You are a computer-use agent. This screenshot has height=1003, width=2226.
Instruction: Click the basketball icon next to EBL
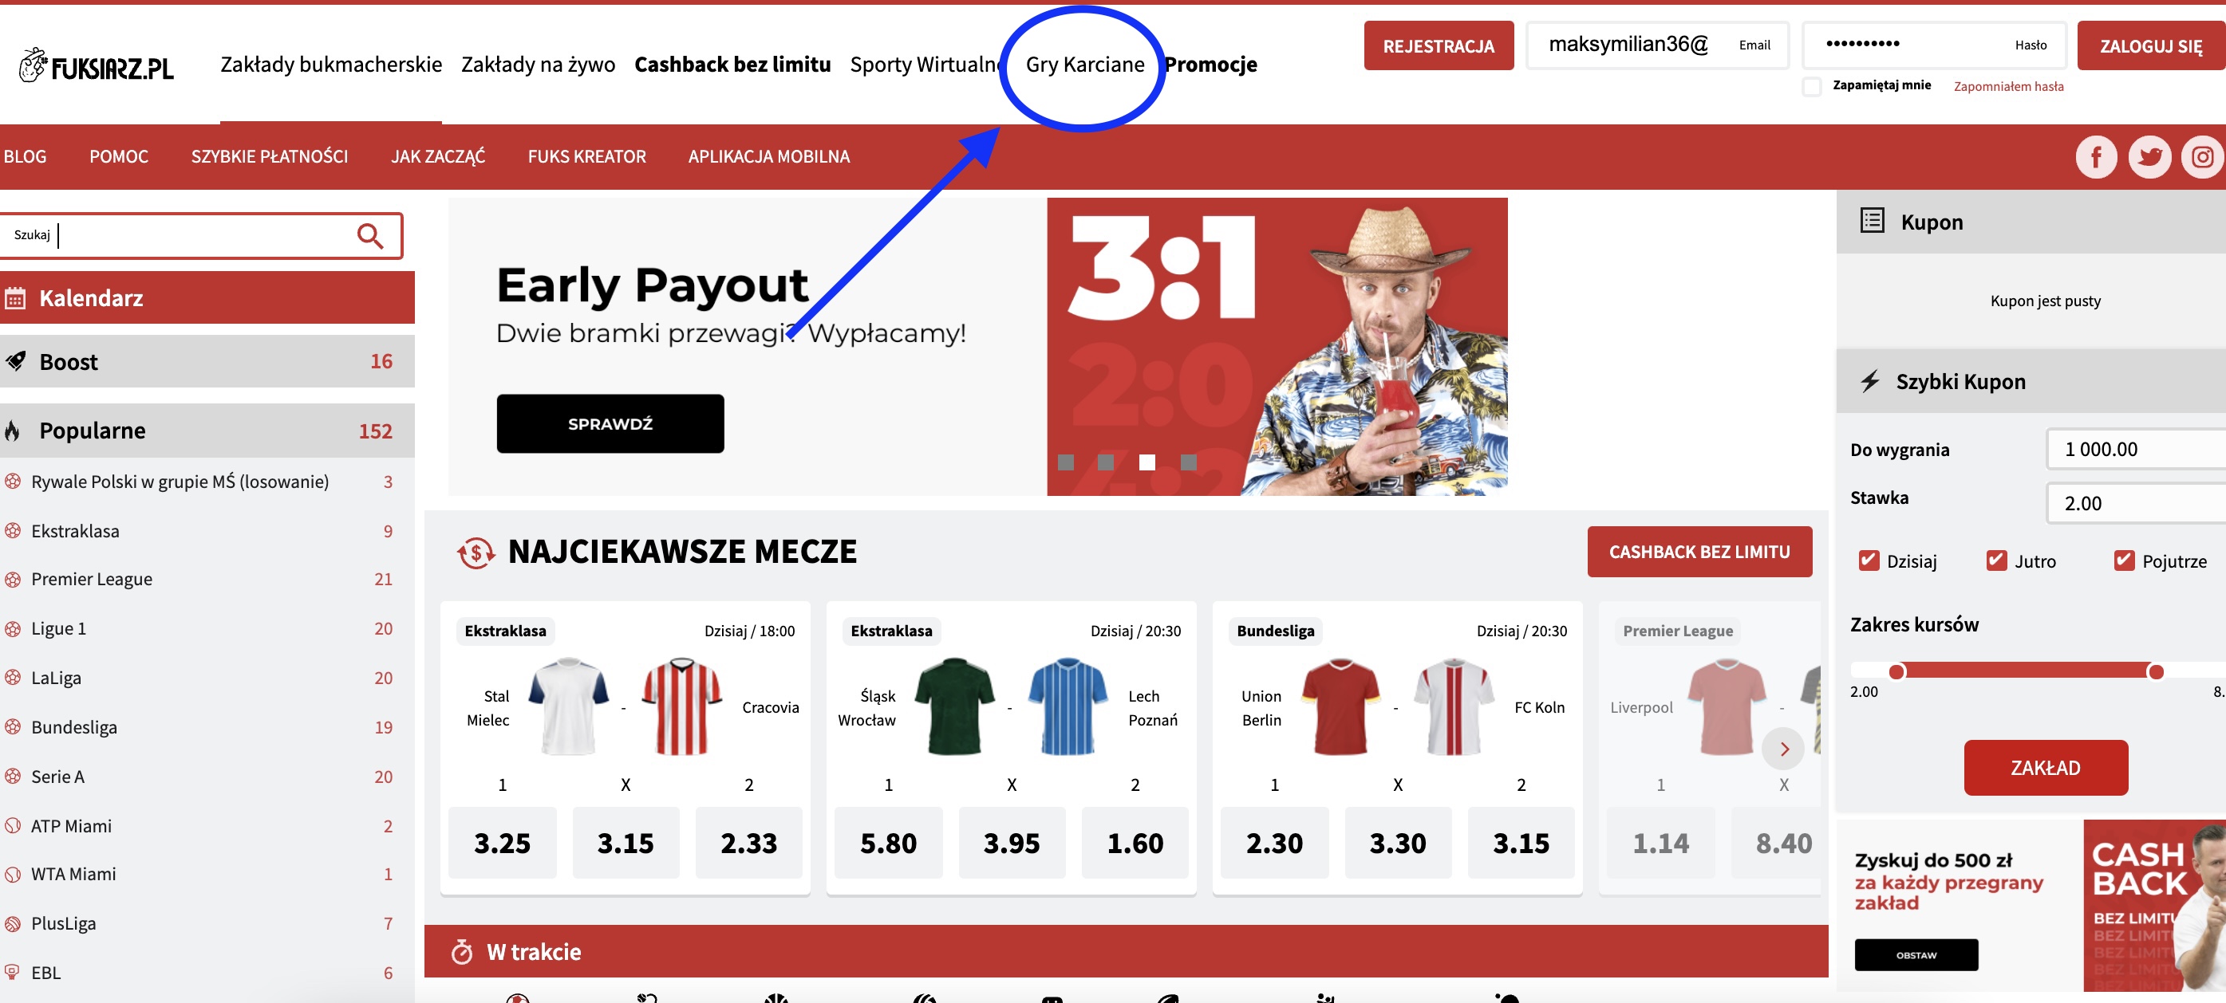12,972
